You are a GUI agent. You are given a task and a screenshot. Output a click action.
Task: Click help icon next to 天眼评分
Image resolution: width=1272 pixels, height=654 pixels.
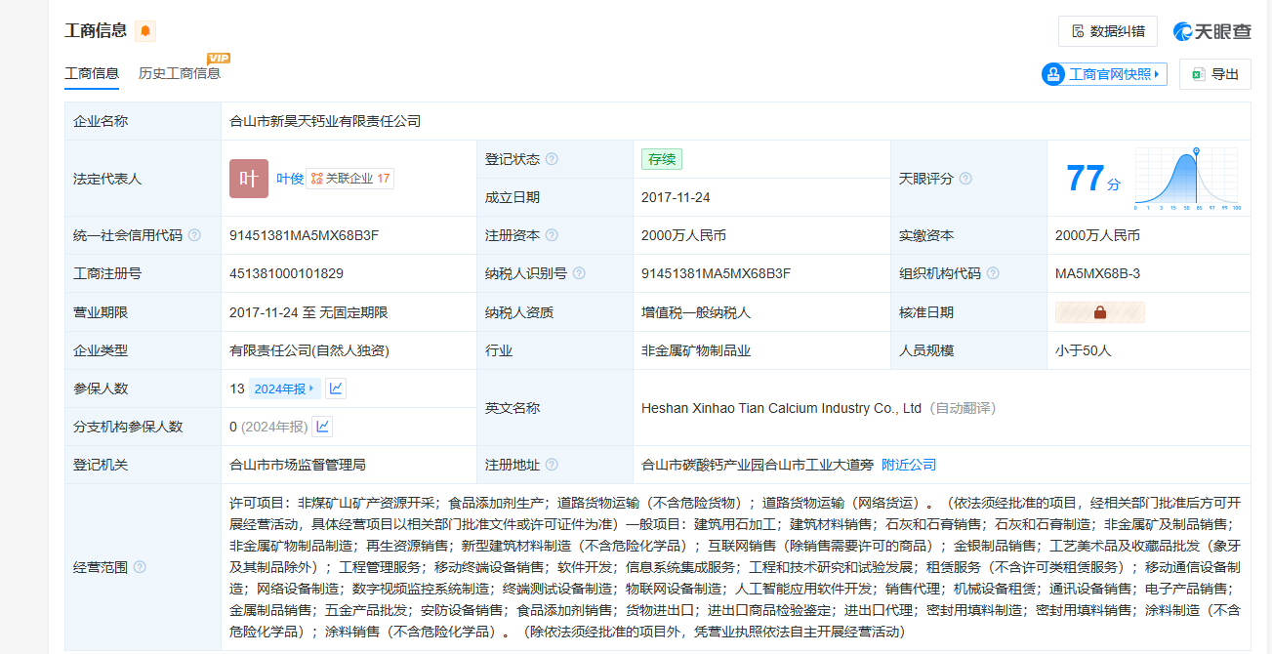point(965,179)
